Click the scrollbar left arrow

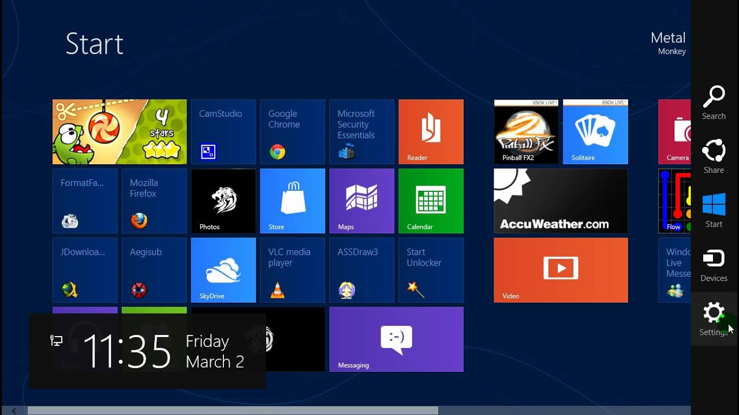pos(14,410)
